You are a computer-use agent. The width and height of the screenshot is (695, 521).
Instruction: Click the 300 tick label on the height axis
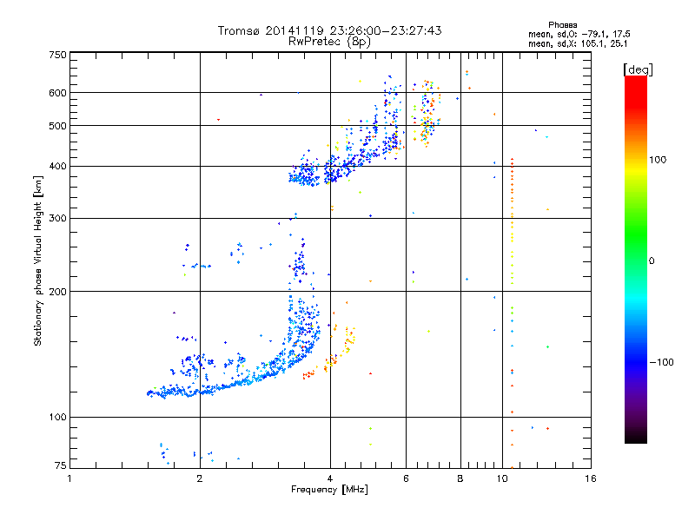(x=57, y=218)
